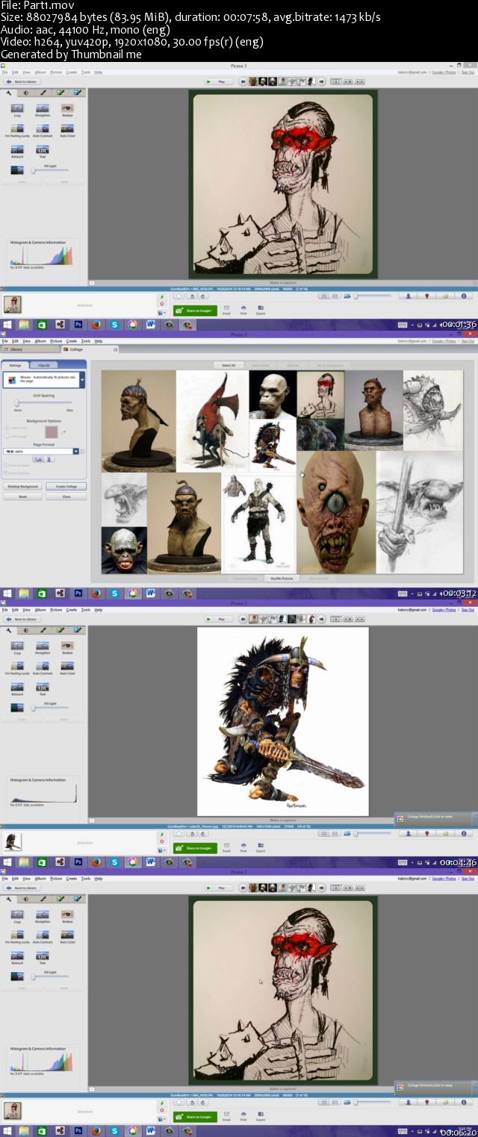Viewport: 478px width, 1137px height.
Task: Click the Collage Finished notification in 00:04:46 frame
Action: [435, 817]
